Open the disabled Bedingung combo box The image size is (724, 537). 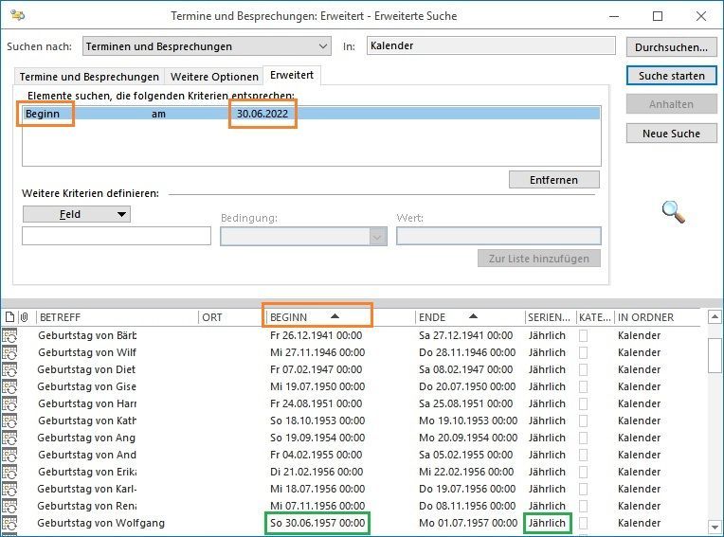303,237
